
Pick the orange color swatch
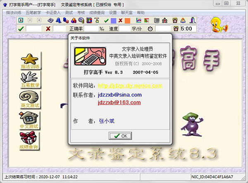(127, 21)
